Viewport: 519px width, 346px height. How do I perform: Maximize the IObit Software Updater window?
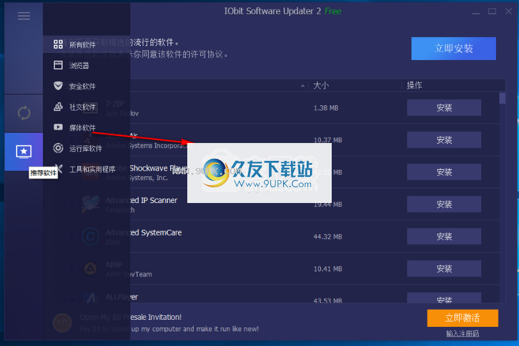coord(492,11)
